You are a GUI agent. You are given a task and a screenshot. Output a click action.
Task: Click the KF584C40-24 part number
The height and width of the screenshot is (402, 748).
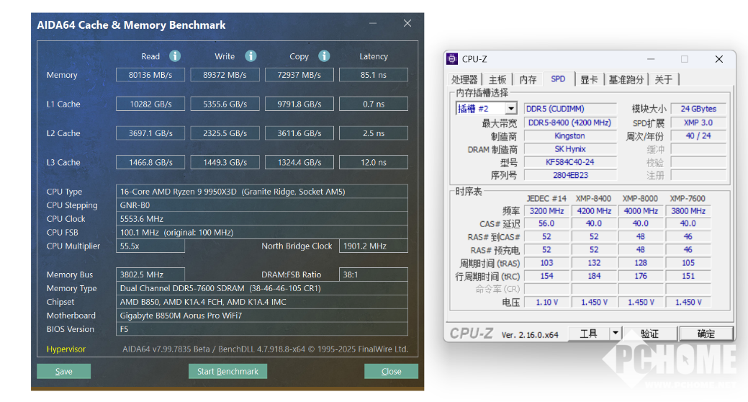[x=570, y=162]
